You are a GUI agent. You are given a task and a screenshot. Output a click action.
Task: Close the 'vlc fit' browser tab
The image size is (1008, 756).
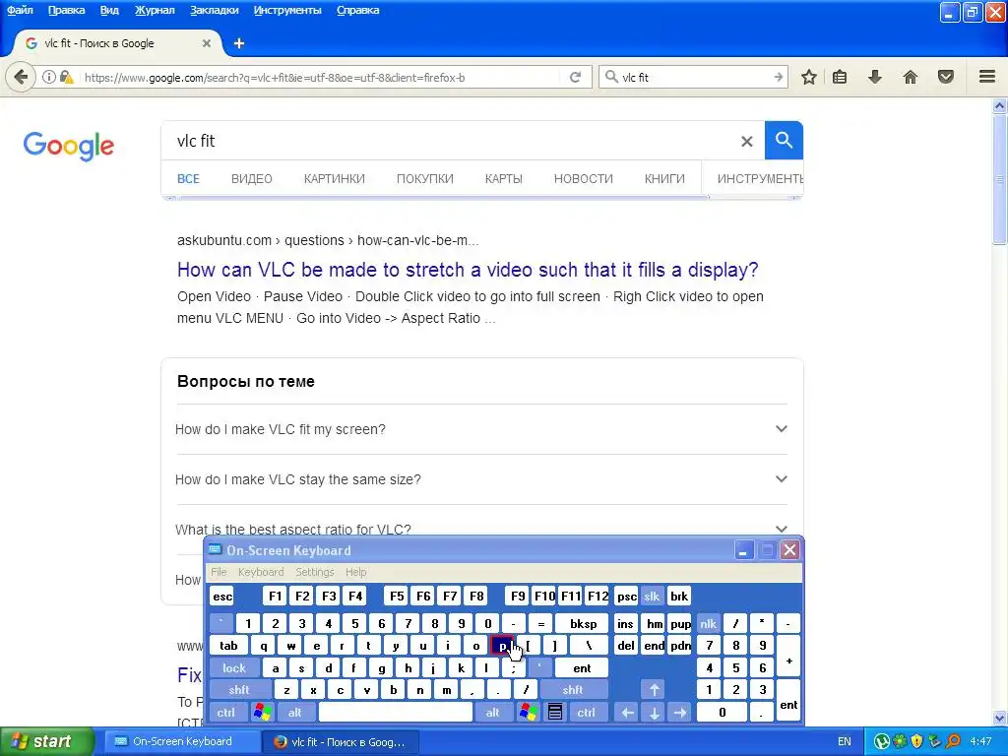(x=207, y=43)
